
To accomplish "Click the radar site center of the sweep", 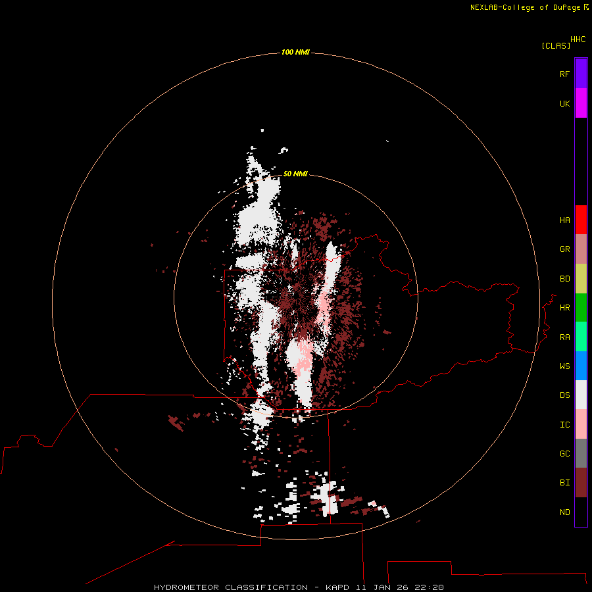I will point(296,297).
